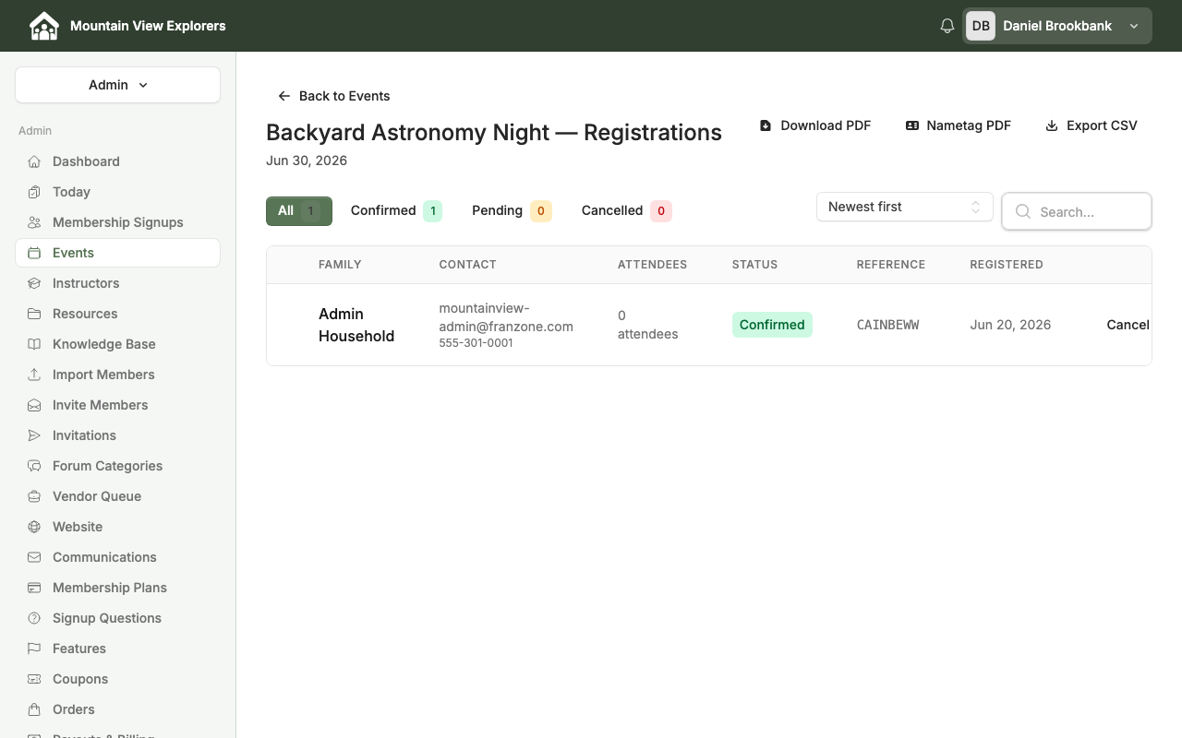
Task: Click the Admin Household family name
Action: click(x=356, y=325)
